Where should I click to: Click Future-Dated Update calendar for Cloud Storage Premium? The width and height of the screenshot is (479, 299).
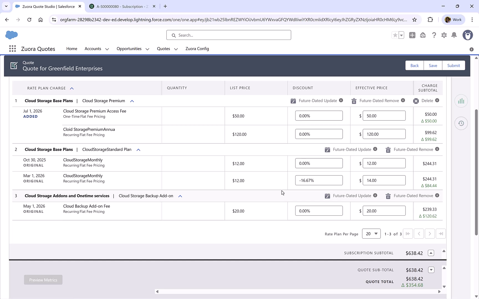pyautogui.click(x=293, y=100)
